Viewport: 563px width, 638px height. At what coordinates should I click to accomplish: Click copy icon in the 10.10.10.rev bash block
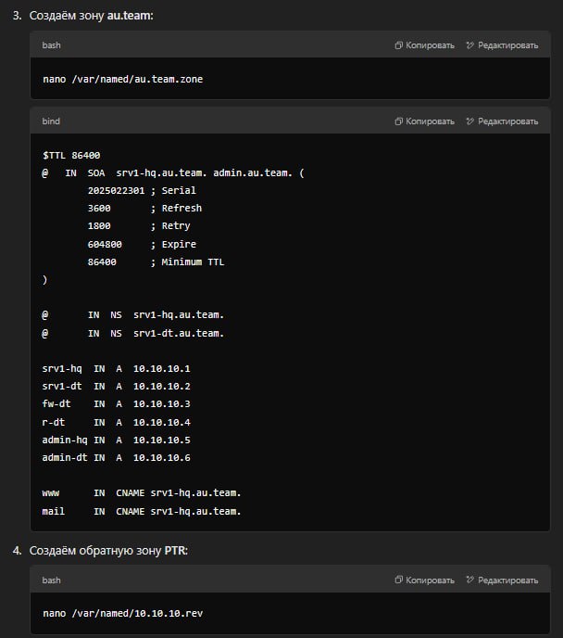(x=399, y=580)
